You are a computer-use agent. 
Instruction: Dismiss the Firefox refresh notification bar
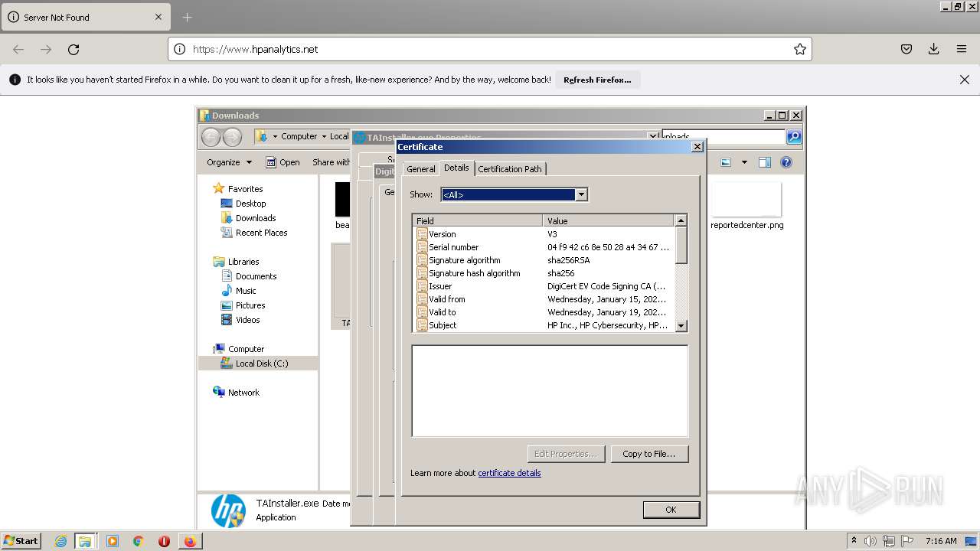point(965,80)
